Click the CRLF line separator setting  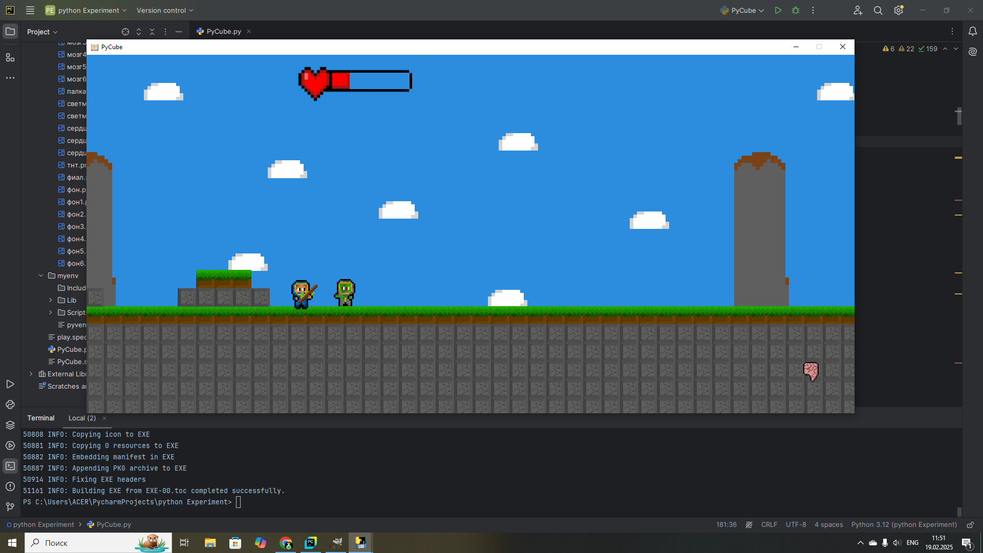pos(769,525)
